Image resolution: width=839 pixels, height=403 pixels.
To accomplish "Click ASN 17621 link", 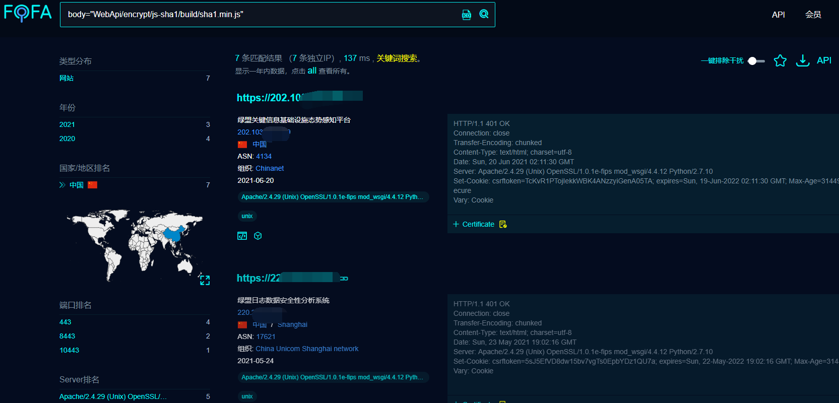I will click(x=266, y=337).
